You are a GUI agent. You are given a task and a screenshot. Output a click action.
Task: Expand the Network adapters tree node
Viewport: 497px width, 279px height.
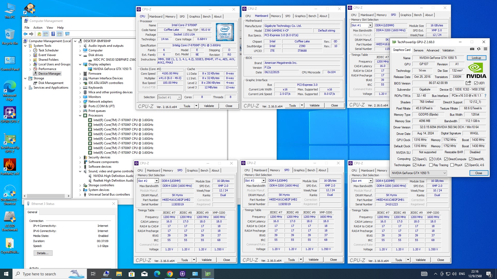click(80, 102)
